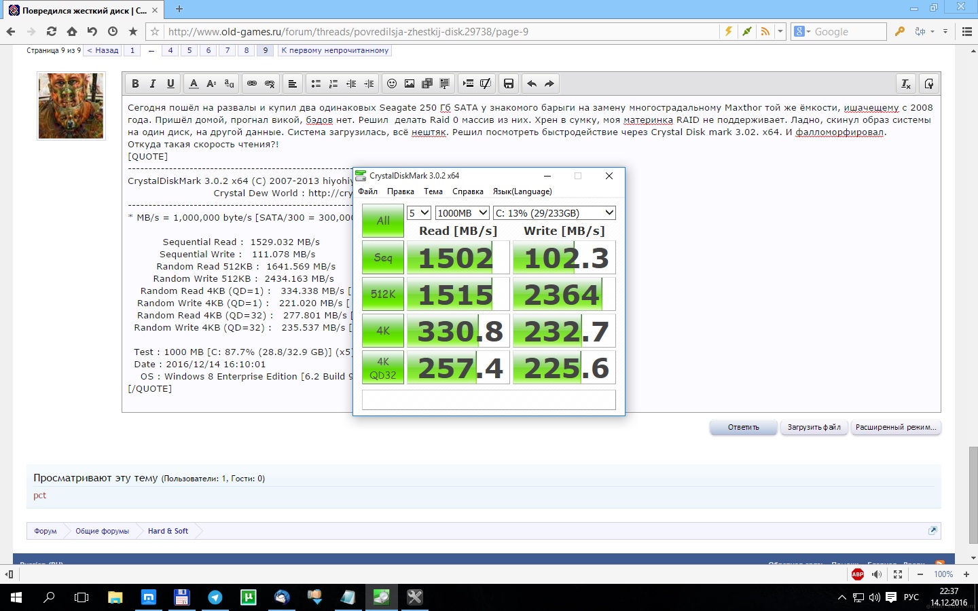The image size is (978, 611).
Task: Click the Ответить button
Action: [x=743, y=427]
